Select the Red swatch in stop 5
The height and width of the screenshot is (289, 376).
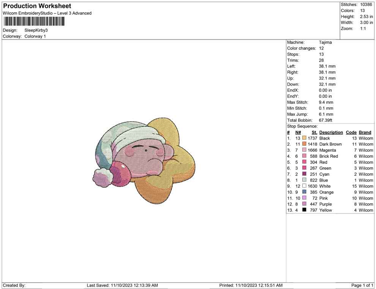pos(304,162)
